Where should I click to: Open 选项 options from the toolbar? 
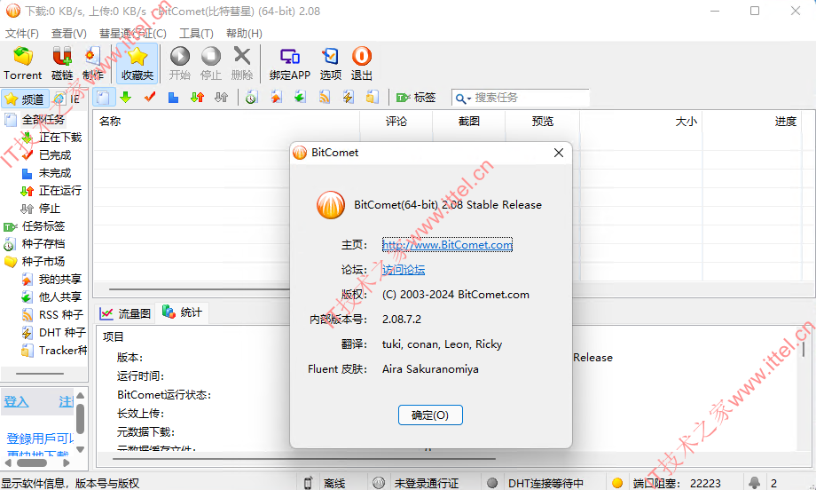[x=331, y=64]
